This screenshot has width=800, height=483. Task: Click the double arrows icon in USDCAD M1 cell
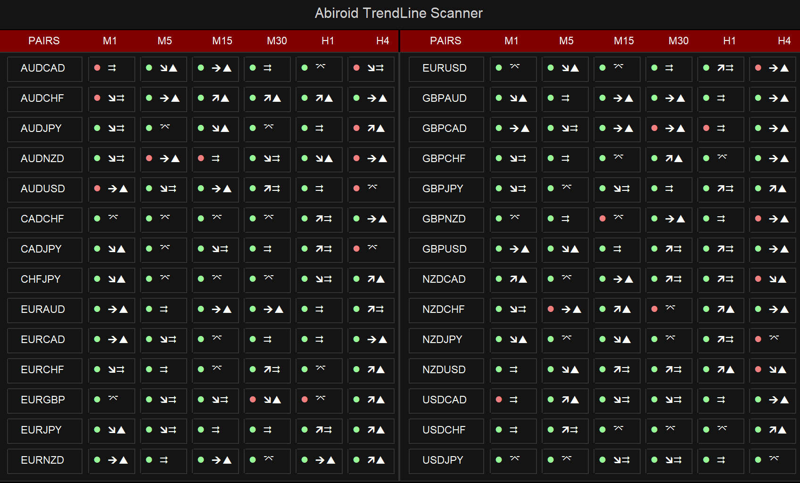pyautogui.click(x=514, y=400)
